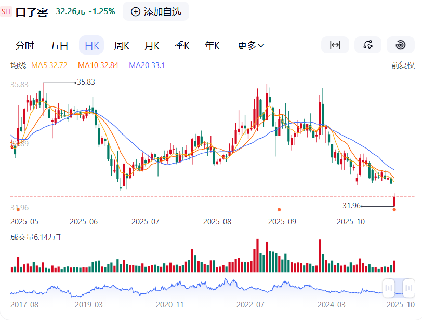Switch to the 周K weekly tab
The image size is (422, 322).
[121, 45]
